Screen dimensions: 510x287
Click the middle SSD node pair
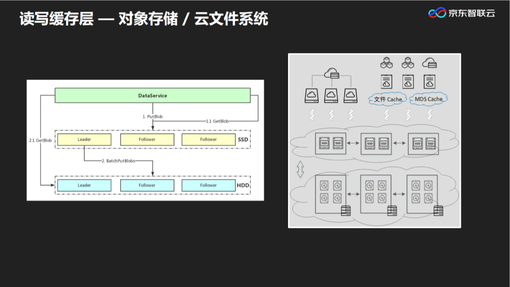(x=376, y=143)
